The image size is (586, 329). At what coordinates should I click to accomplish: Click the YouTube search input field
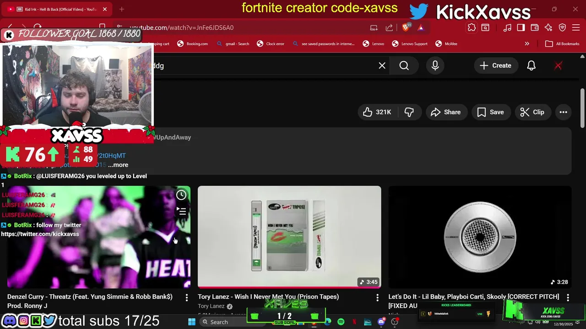pos(266,65)
